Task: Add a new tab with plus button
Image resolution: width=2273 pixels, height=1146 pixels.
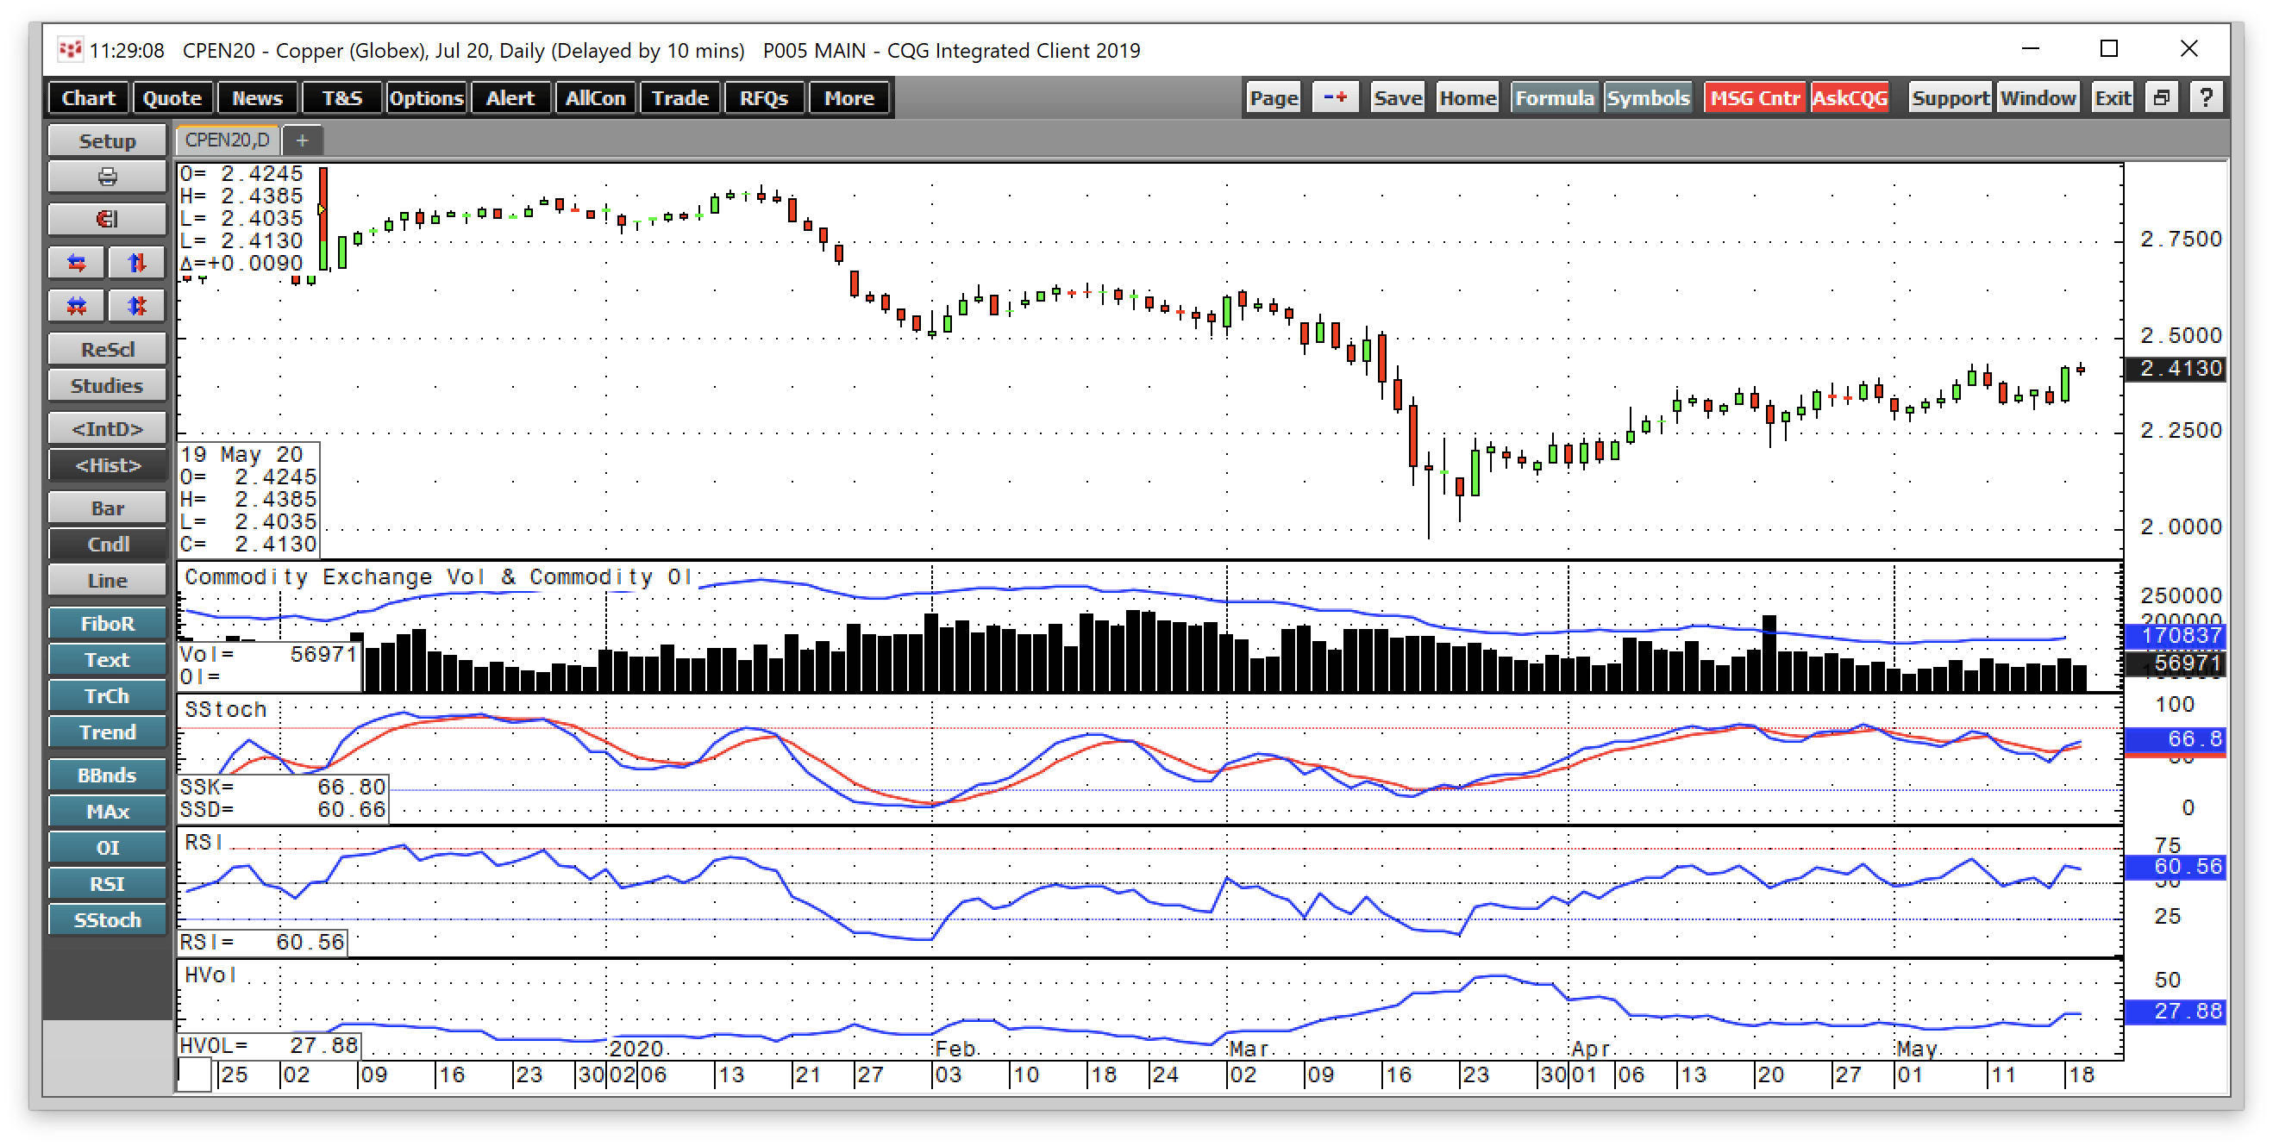Action: 302,140
